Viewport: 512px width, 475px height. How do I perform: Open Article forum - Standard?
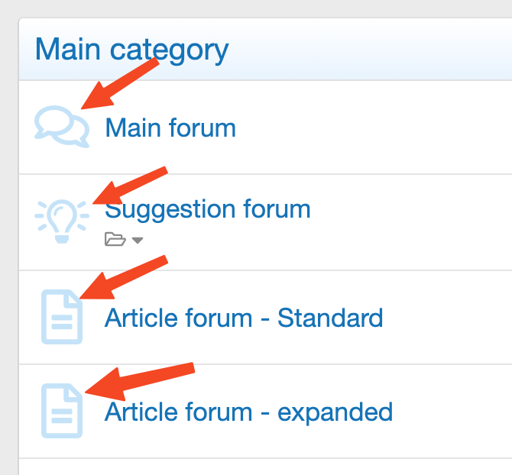[244, 317]
